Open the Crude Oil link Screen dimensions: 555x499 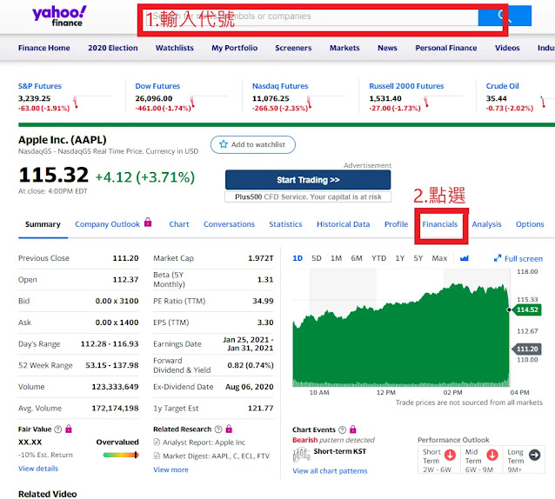(x=502, y=86)
